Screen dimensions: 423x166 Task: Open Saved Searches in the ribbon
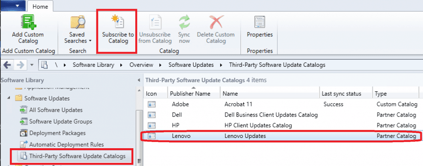79,30
